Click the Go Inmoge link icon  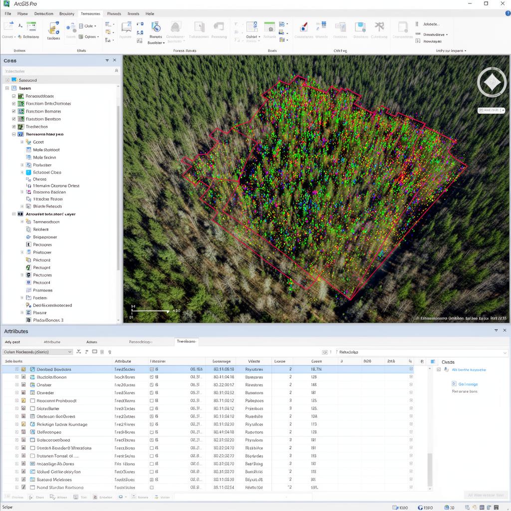pyautogui.click(x=454, y=384)
